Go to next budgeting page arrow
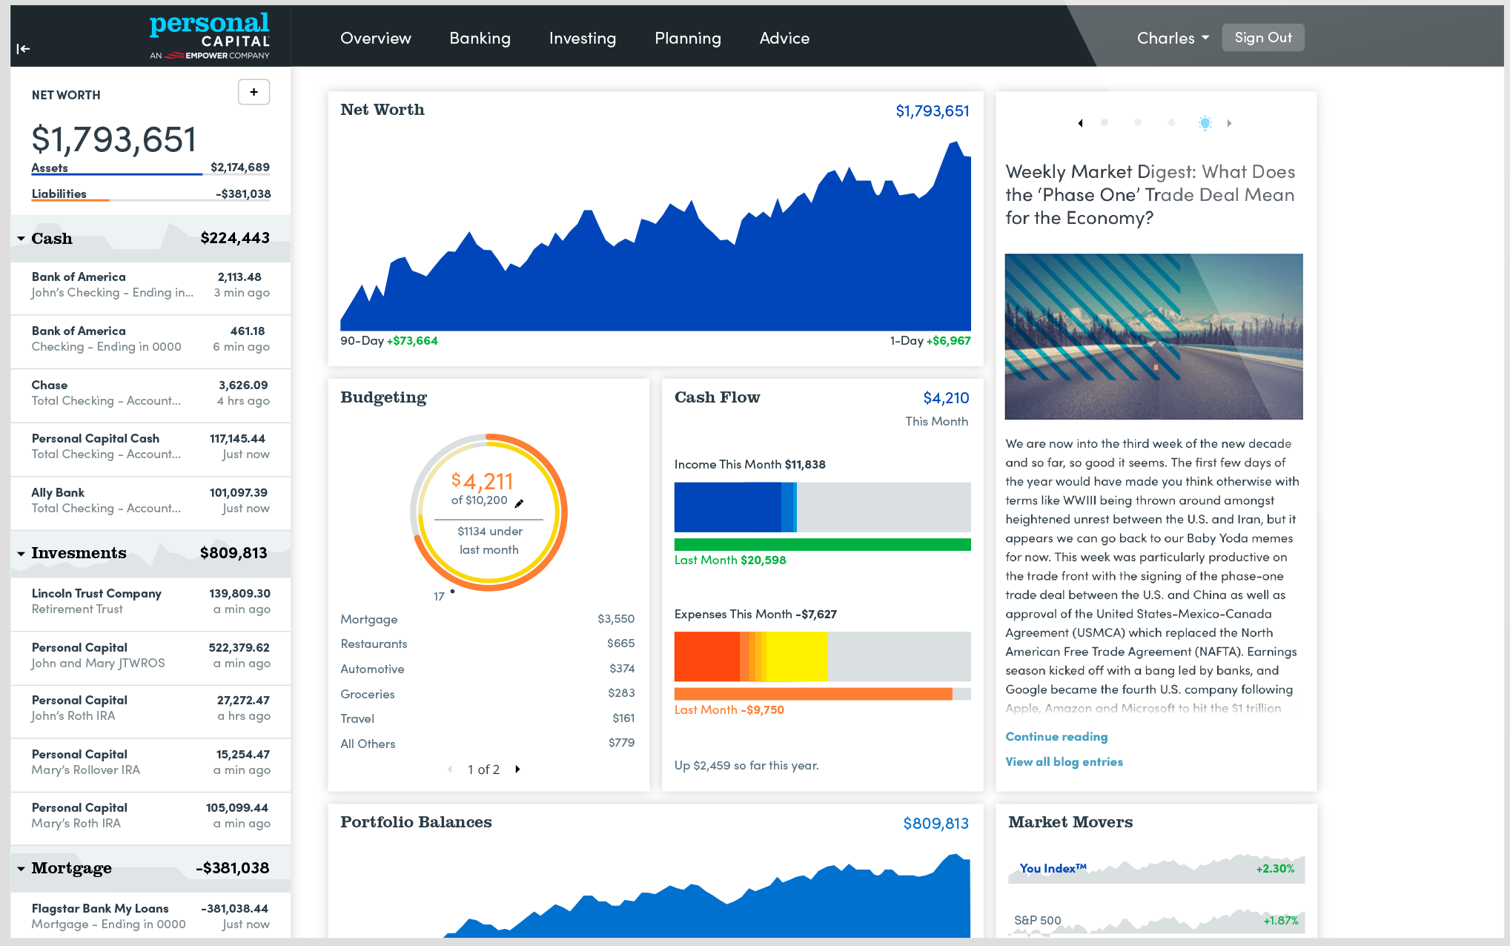The height and width of the screenshot is (946, 1510). 517,770
